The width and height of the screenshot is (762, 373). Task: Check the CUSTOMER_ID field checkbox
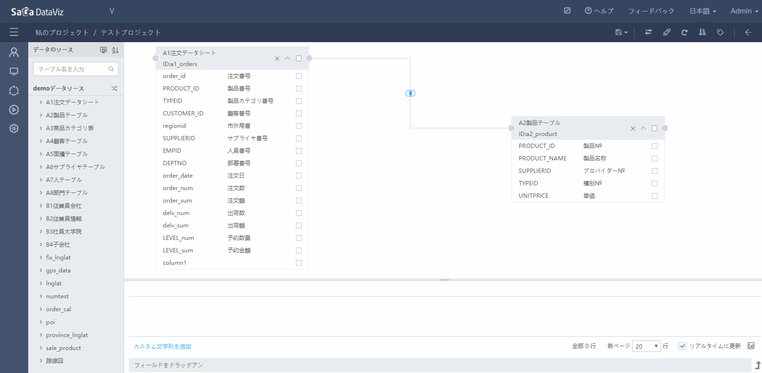299,113
